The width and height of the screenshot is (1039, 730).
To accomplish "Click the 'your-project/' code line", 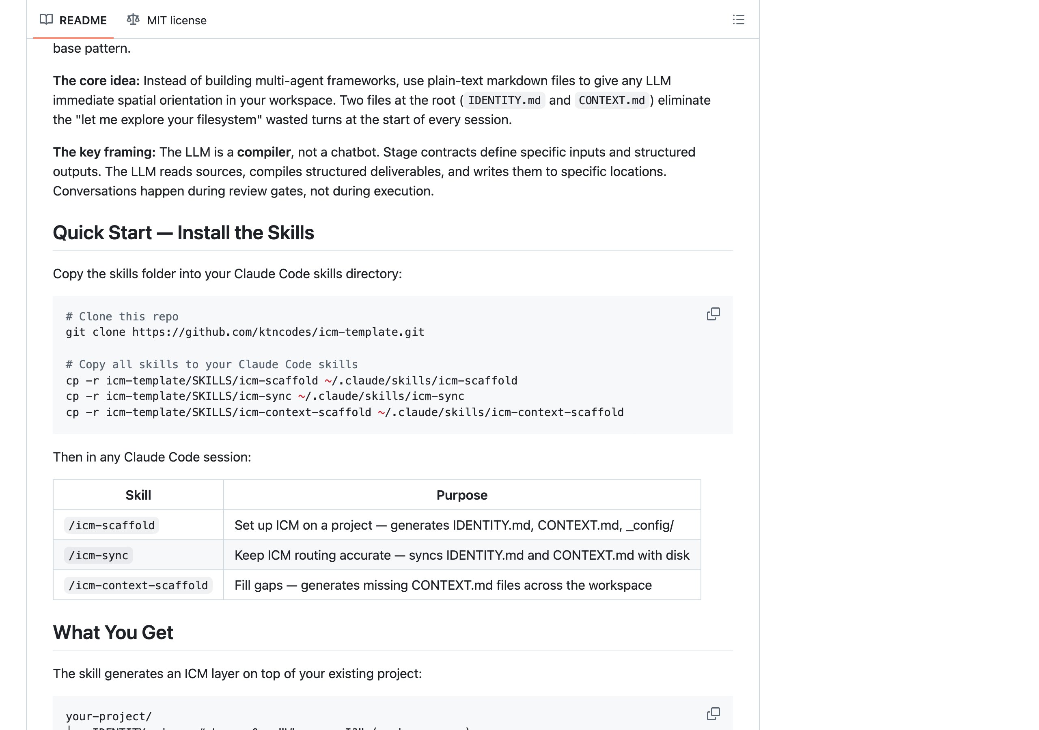I will coord(109,717).
